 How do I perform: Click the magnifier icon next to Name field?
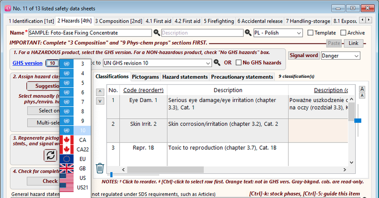point(157,33)
